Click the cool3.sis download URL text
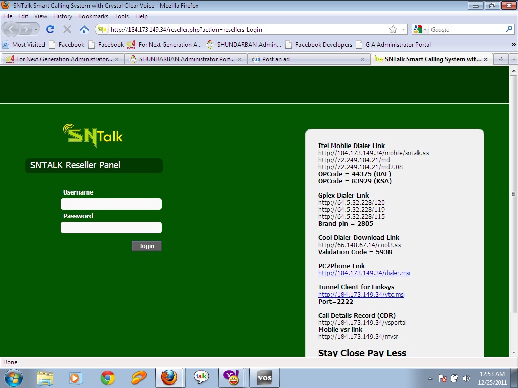Screen dimensions: 518x388 pyautogui.click(x=360, y=245)
